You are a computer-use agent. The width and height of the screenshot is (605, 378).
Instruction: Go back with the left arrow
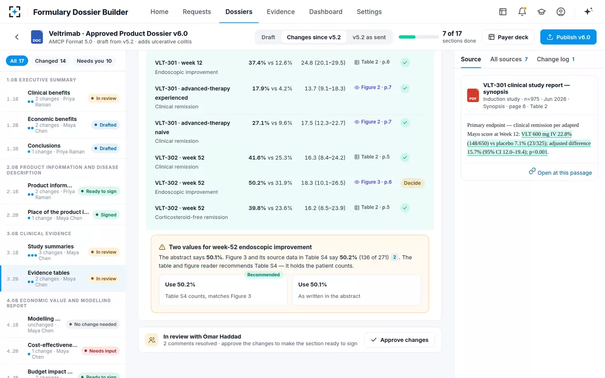pyautogui.click(x=17, y=37)
